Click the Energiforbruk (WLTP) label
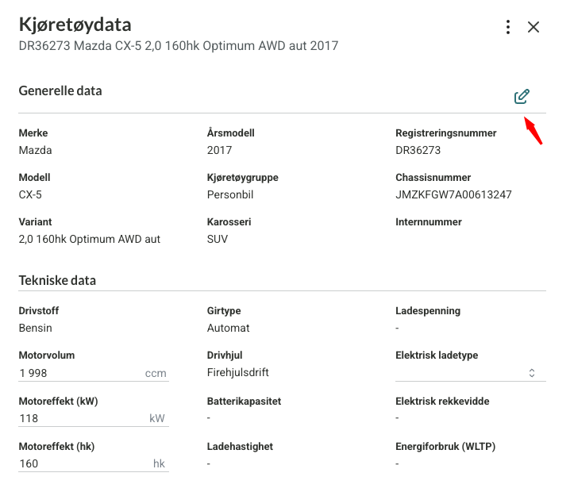 pos(445,447)
